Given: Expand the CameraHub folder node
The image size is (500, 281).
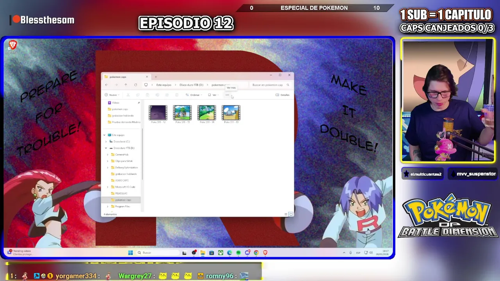Looking at the screenshot, I should tap(107, 155).
